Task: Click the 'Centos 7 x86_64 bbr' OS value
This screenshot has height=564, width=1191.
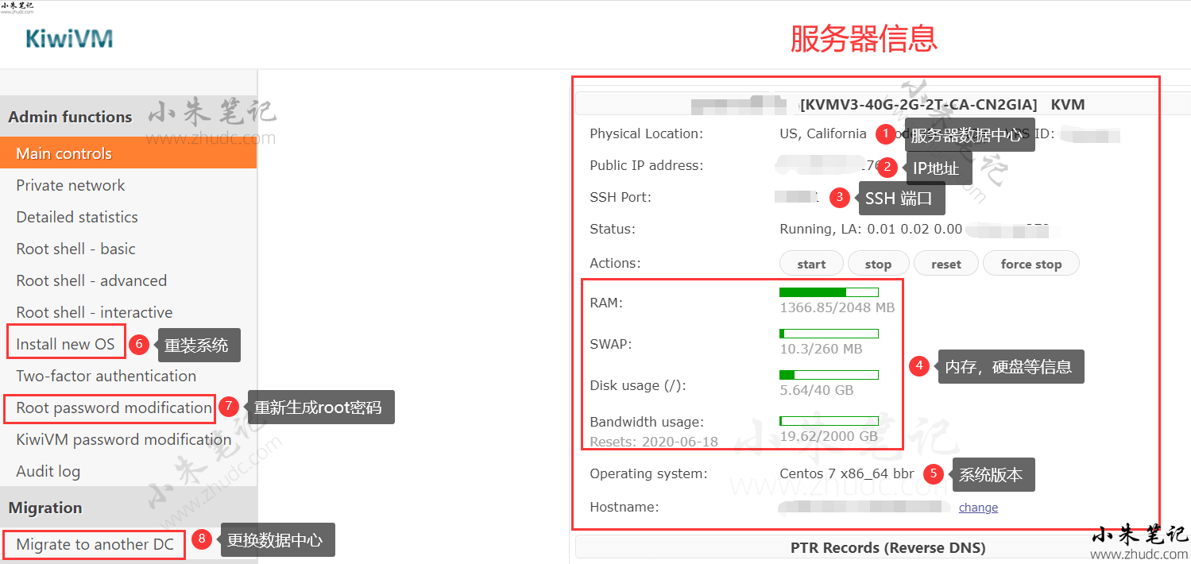Action: [847, 473]
